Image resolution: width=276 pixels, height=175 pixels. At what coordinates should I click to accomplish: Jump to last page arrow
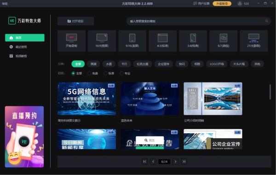coord(184,162)
